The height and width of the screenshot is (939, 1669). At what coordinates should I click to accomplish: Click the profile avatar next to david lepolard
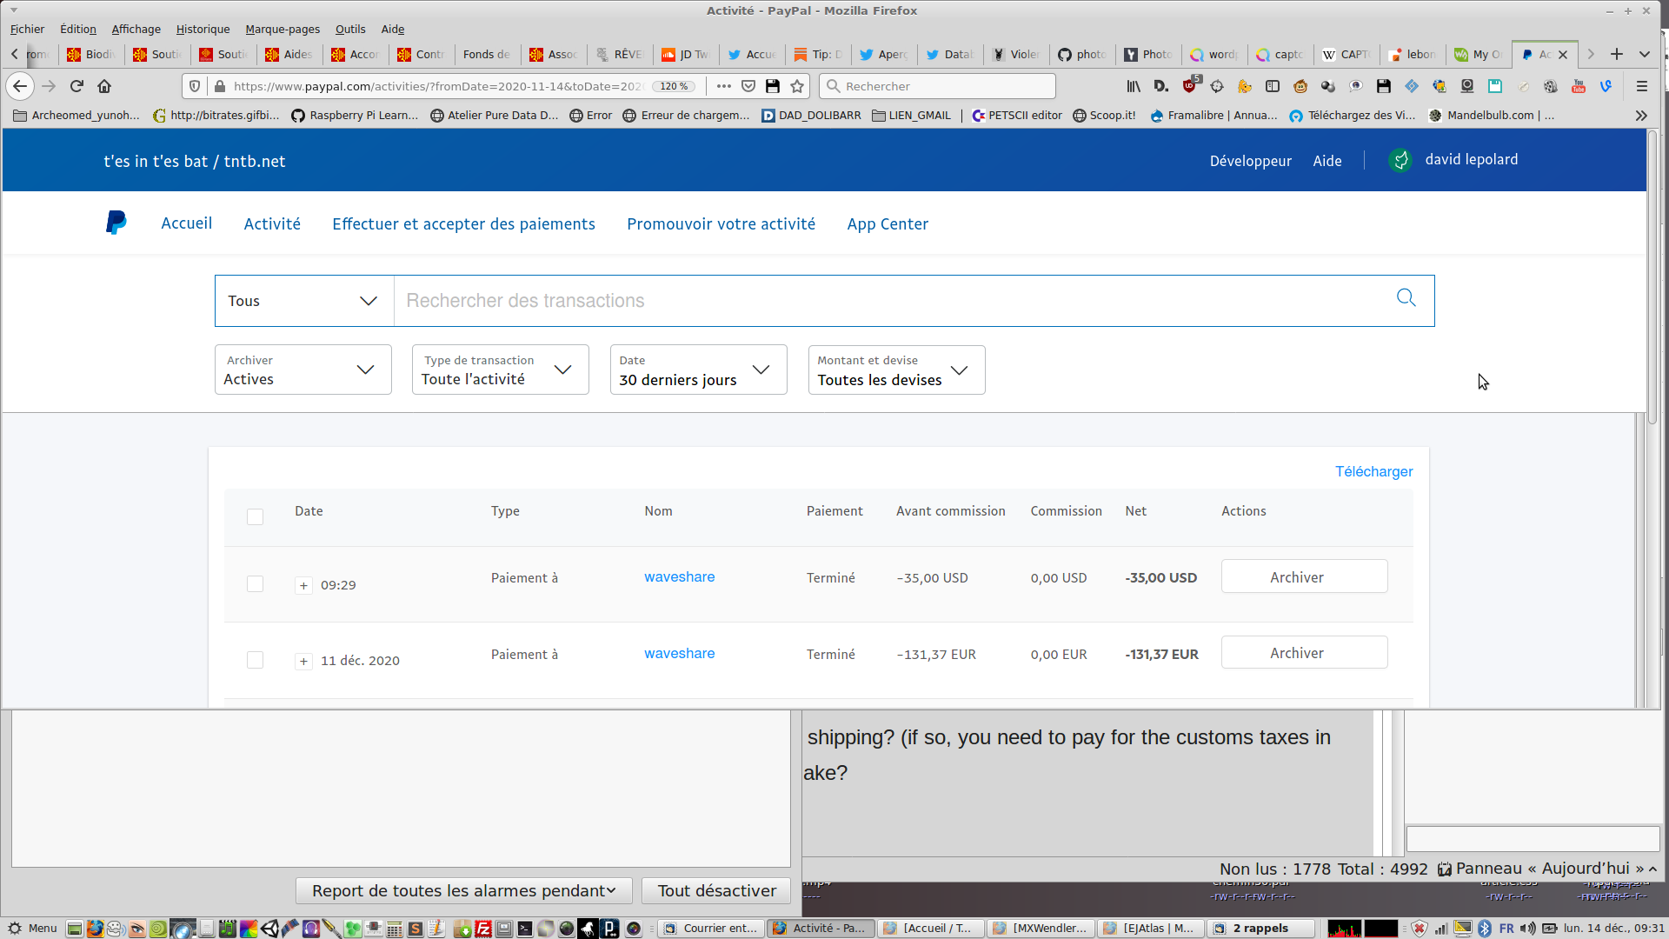(x=1400, y=160)
